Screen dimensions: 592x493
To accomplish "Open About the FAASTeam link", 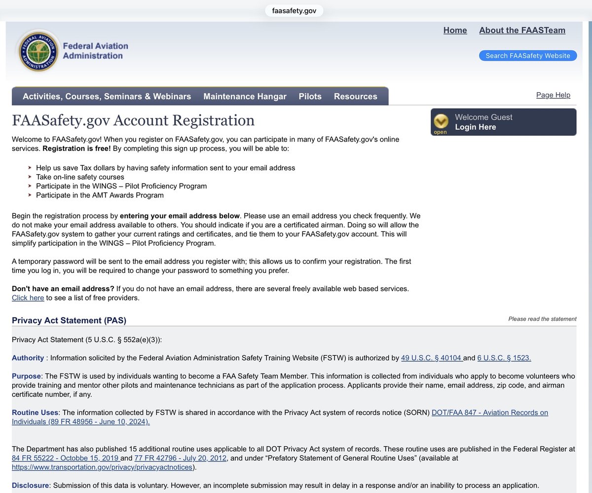I will [522, 30].
